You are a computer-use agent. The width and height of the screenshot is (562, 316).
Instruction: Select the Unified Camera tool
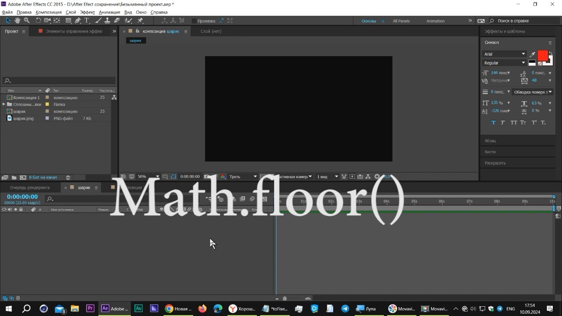[47, 21]
